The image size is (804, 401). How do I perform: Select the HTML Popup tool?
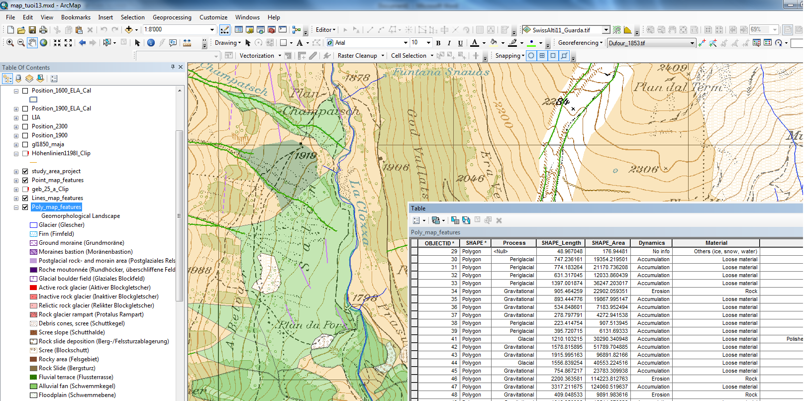coord(173,43)
